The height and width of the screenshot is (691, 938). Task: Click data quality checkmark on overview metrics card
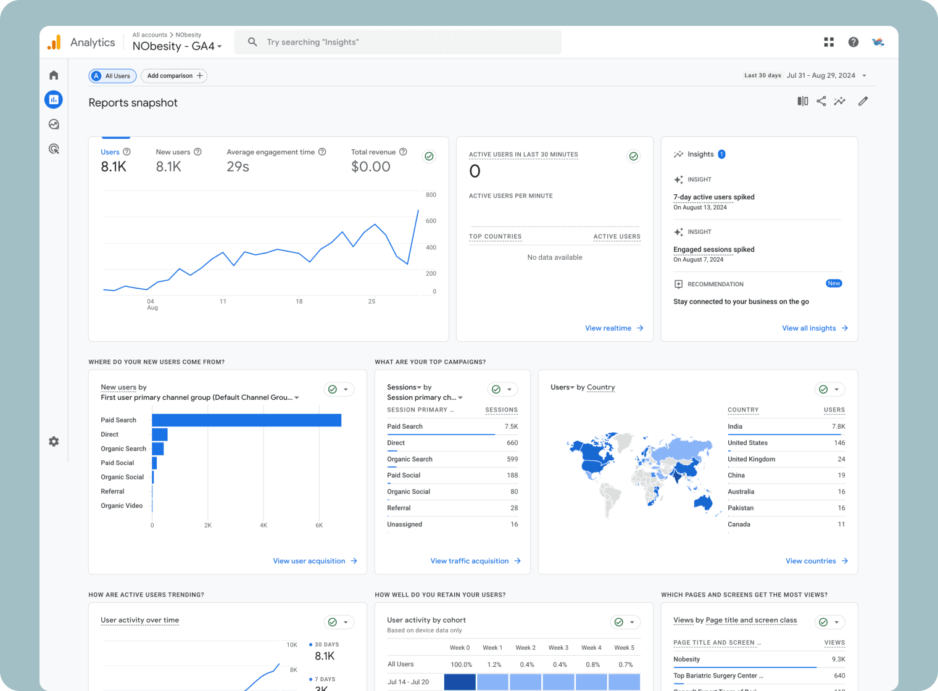click(x=429, y=156)
